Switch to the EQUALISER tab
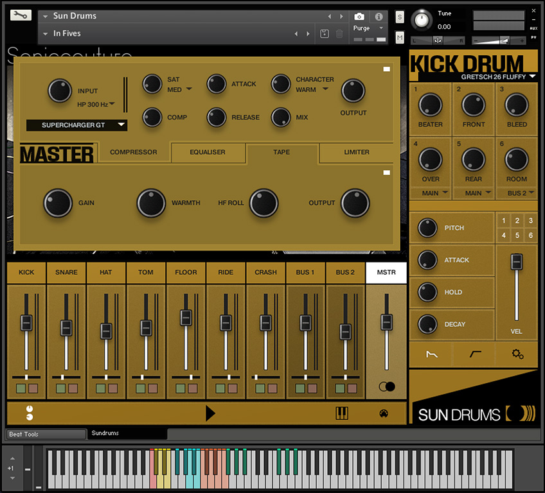This screenshot has height=493, width=545. [208, 152]
